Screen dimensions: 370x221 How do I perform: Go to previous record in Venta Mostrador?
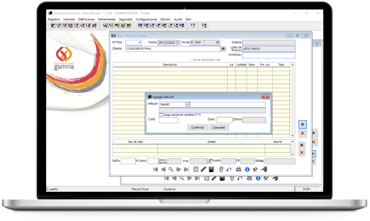tap(163, 170)
